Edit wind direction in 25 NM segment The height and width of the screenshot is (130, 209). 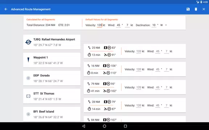click(x=158, y=51)
